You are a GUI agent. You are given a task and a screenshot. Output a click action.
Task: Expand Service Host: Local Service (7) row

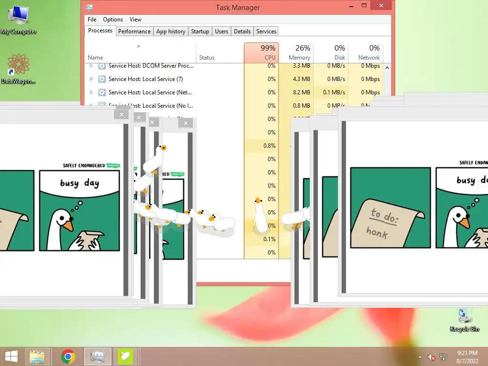91,79
